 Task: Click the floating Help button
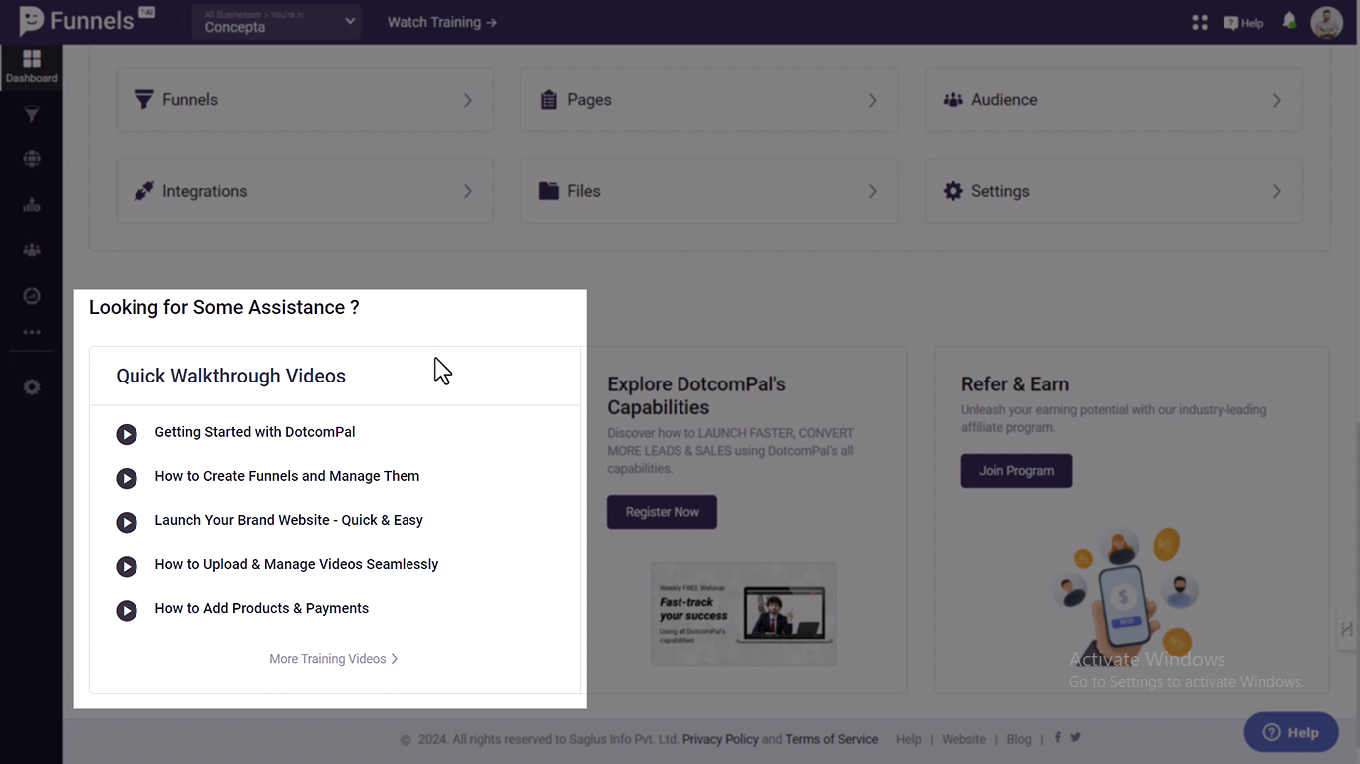click(1291, 732)
